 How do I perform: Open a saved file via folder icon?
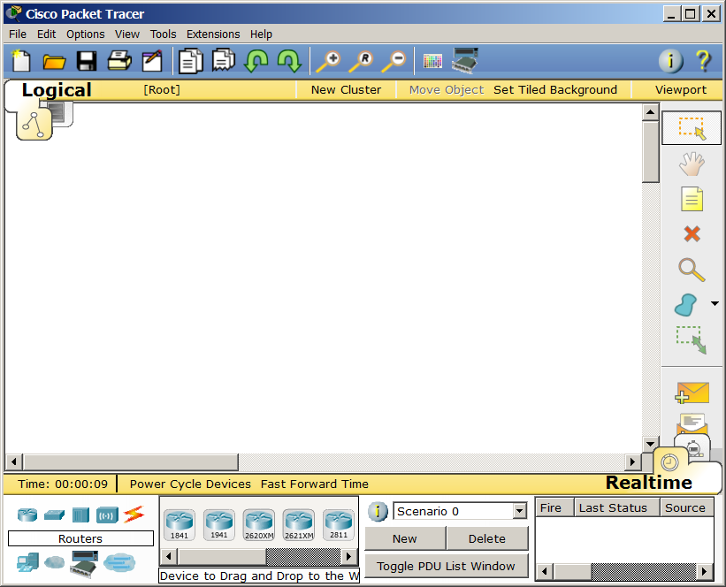coord(54,61)
